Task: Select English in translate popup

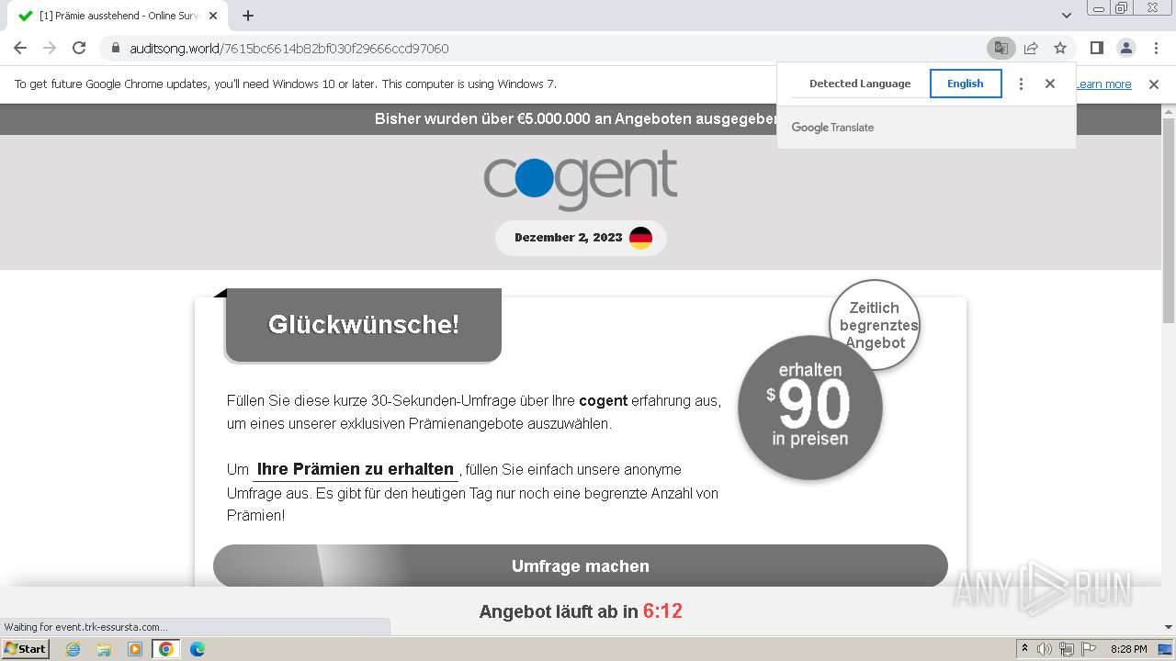Action: pyautogui.click(x=966, y=84)
